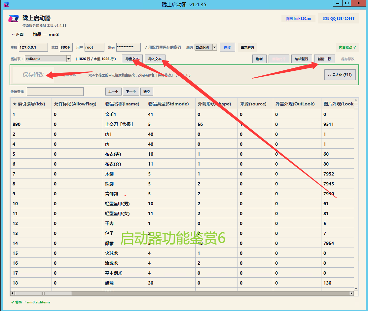Click the 导入文本 button
The width and height of the screenshot is (368, 311).
[x=155, y=59]
